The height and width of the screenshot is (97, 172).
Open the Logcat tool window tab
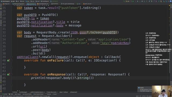point(18,94)
